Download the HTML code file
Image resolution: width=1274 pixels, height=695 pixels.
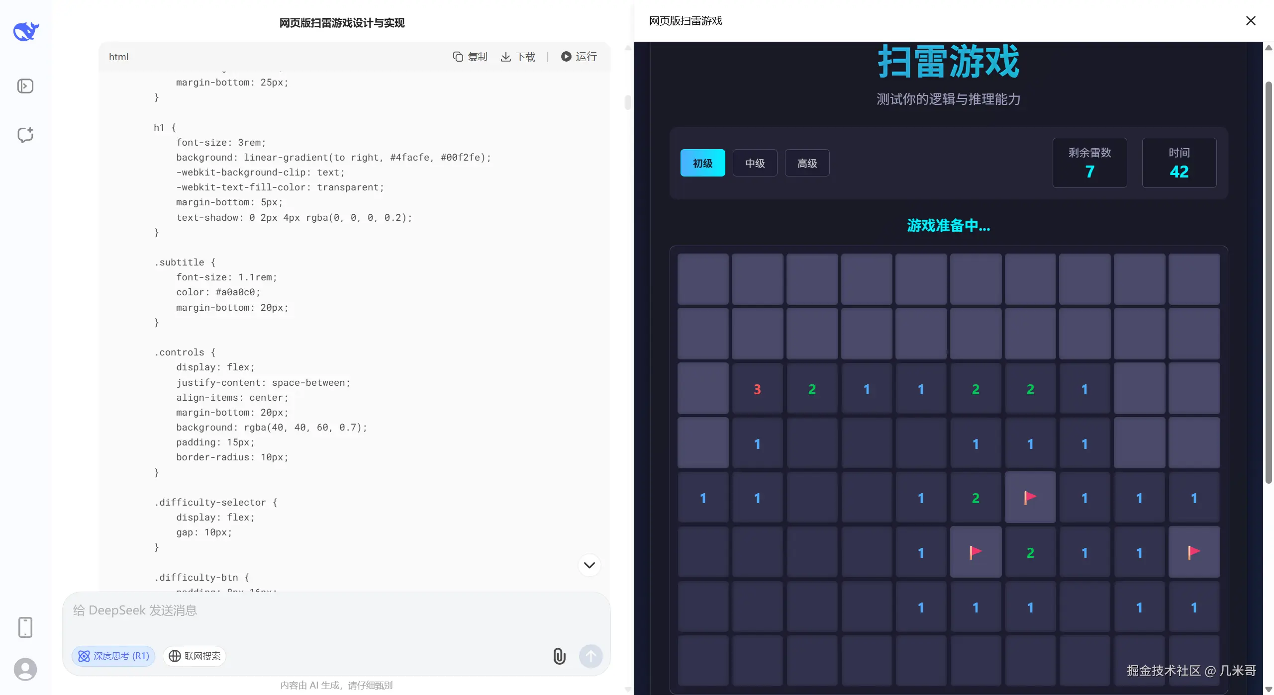point(517,56)
